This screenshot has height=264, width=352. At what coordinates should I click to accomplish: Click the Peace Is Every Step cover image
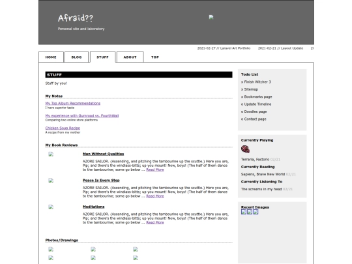(x=51, y=181)
